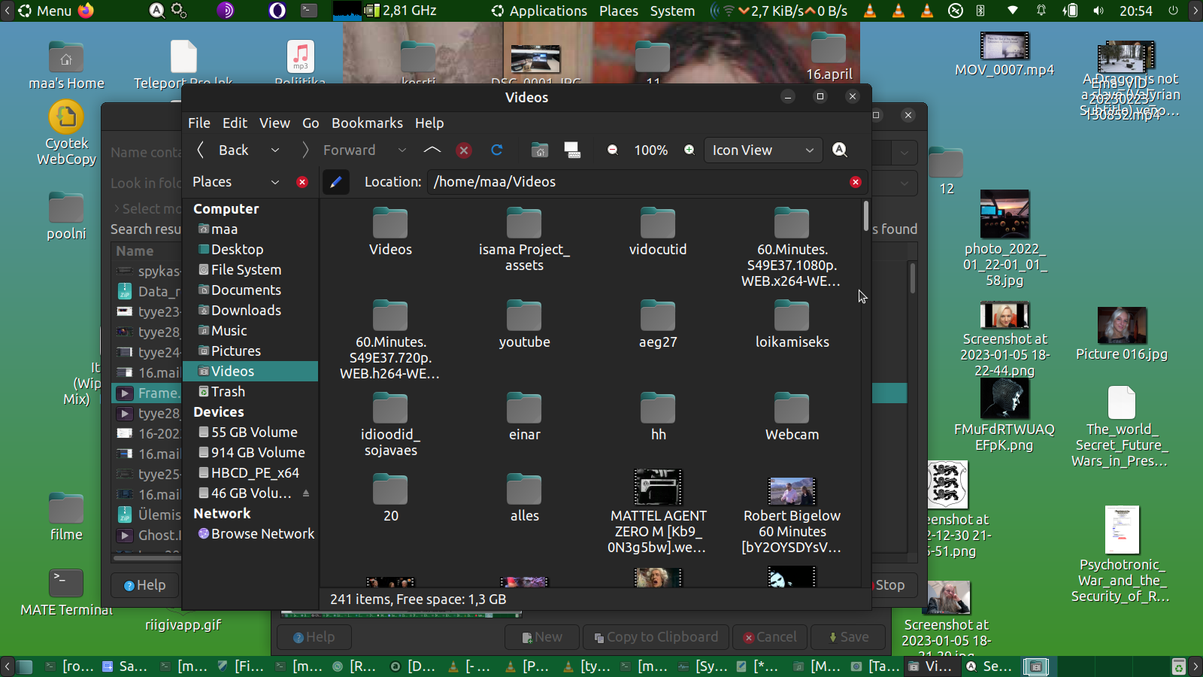1203x677 pixels.
Task: Expand the Places sidebar selector dropdown
Action: pyautogui.click(x=275, y=182)
